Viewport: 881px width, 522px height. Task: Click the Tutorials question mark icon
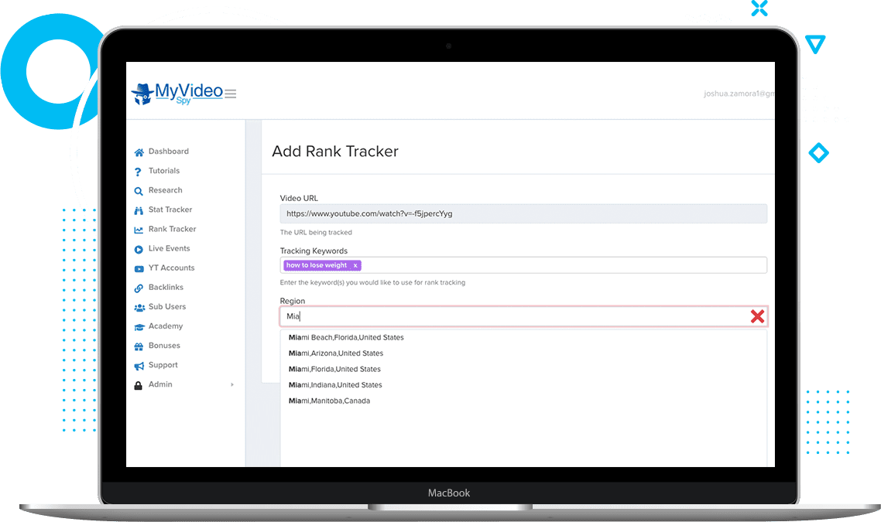click(139, 172)
